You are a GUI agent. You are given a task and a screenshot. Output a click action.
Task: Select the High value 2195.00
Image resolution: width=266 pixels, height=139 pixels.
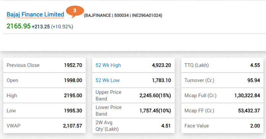73,96
